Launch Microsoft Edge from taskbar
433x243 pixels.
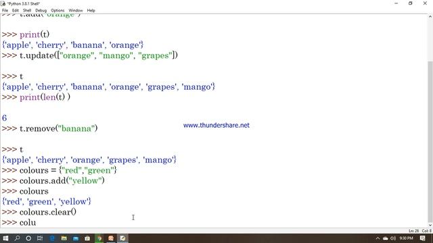point(52,238)
